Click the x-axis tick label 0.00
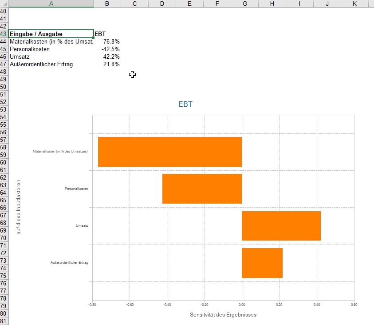374x325 pixels. click(242, 305)
